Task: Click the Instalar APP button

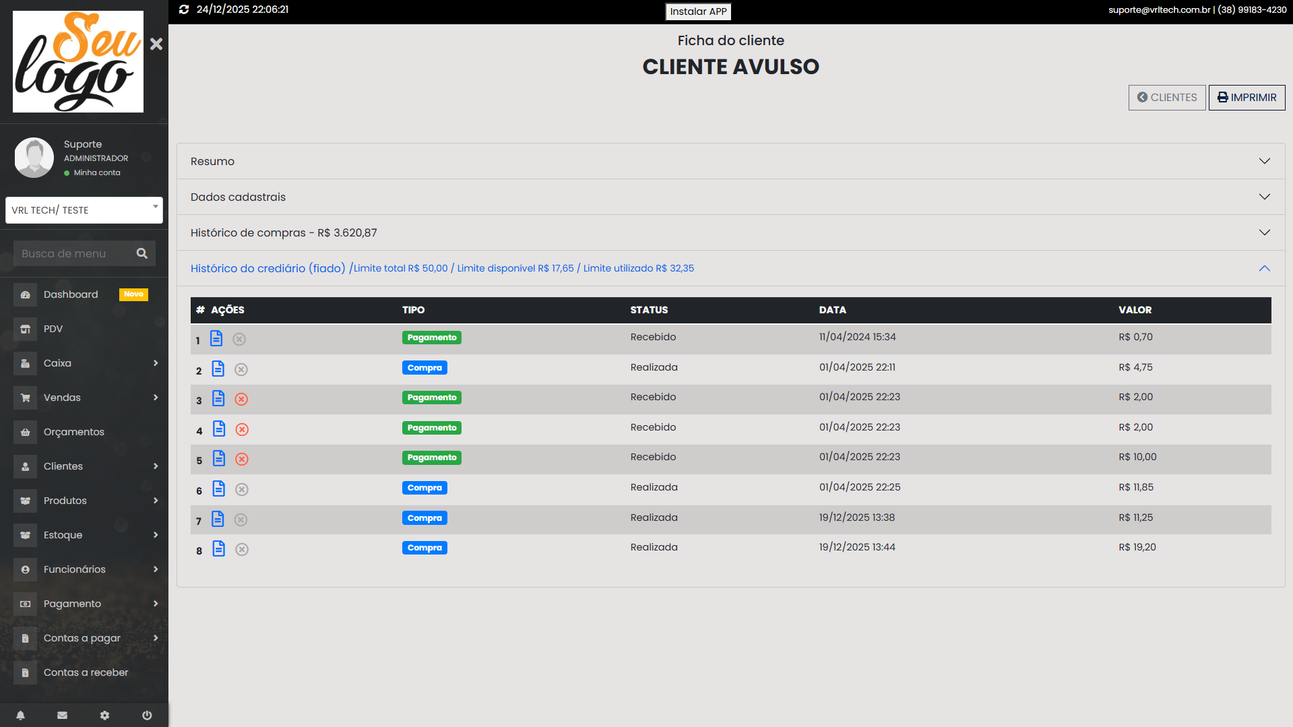Action: click(698, 11)
